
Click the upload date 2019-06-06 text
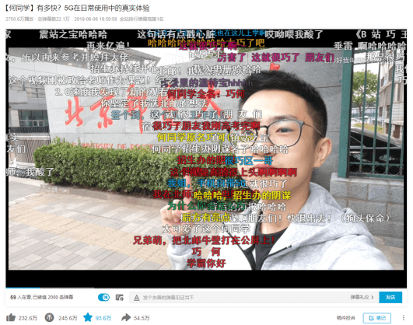(96, 19)
